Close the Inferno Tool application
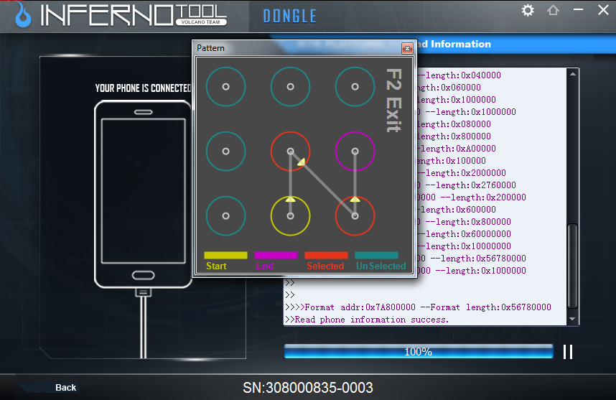616x400 pixels. pyautogui.click(x=603, y=10)
